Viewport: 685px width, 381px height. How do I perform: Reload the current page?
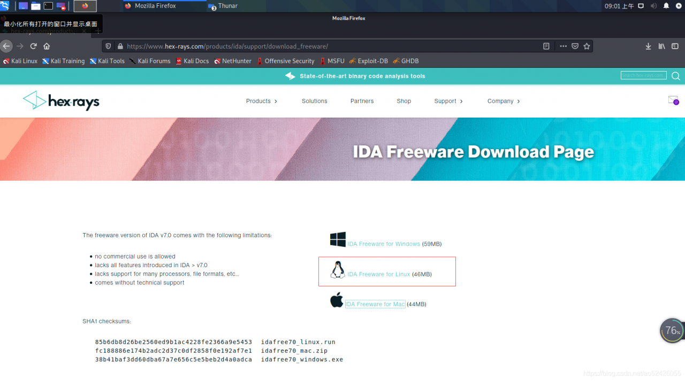point(34,46)
